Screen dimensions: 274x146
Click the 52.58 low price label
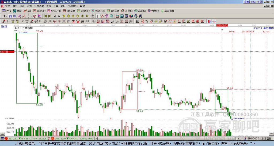(40, 105)
